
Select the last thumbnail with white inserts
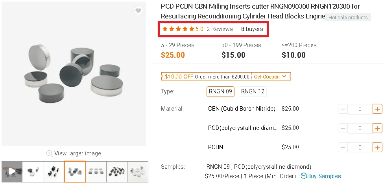pos(138,171)
